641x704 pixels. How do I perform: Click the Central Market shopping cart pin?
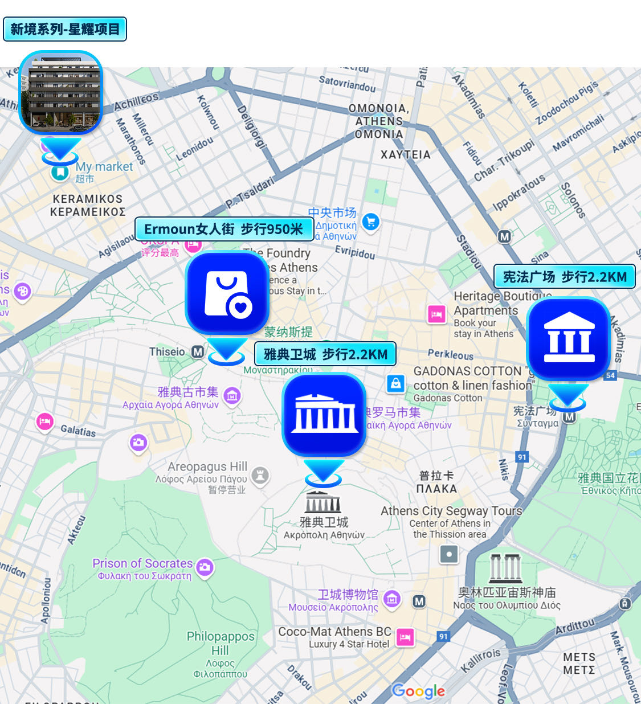[x=371, y=222]
